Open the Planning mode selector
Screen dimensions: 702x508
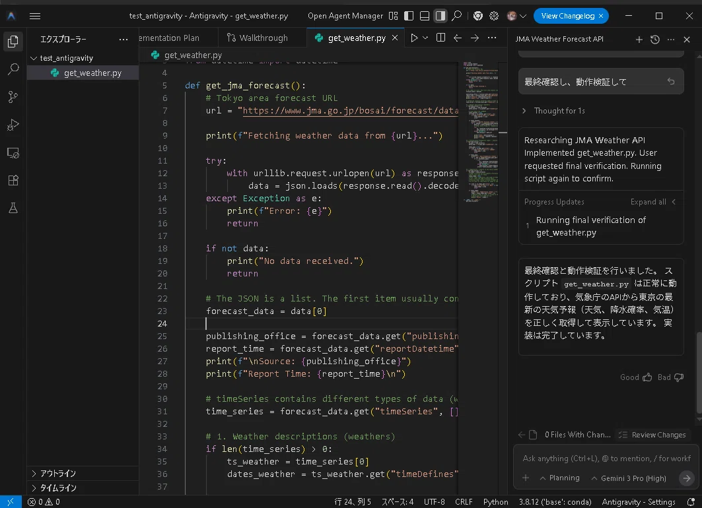click(559, 478)
